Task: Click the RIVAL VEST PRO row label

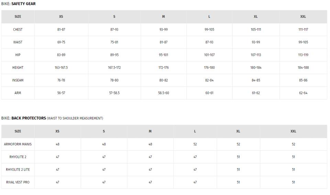Action: [x=18, y=182]
